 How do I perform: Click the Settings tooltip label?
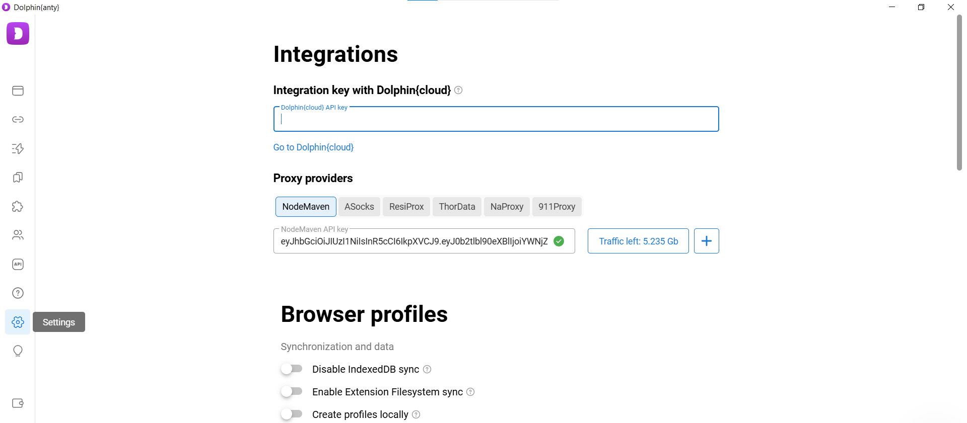[59, 322]
